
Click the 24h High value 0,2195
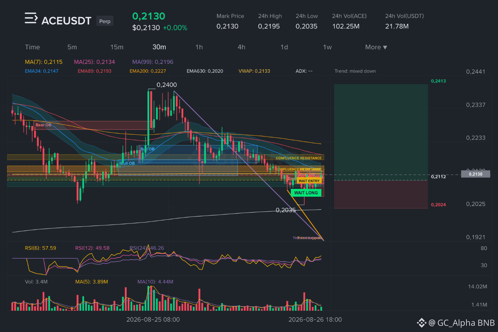point(269,26)
